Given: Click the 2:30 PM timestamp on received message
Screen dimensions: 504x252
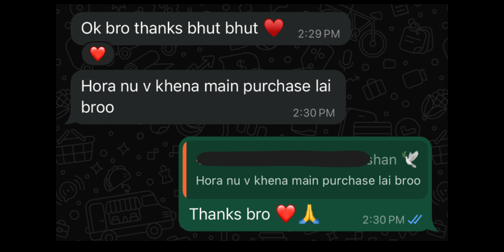Looking at the screenshot, I should pyautogui.click(x=314, y=113).
